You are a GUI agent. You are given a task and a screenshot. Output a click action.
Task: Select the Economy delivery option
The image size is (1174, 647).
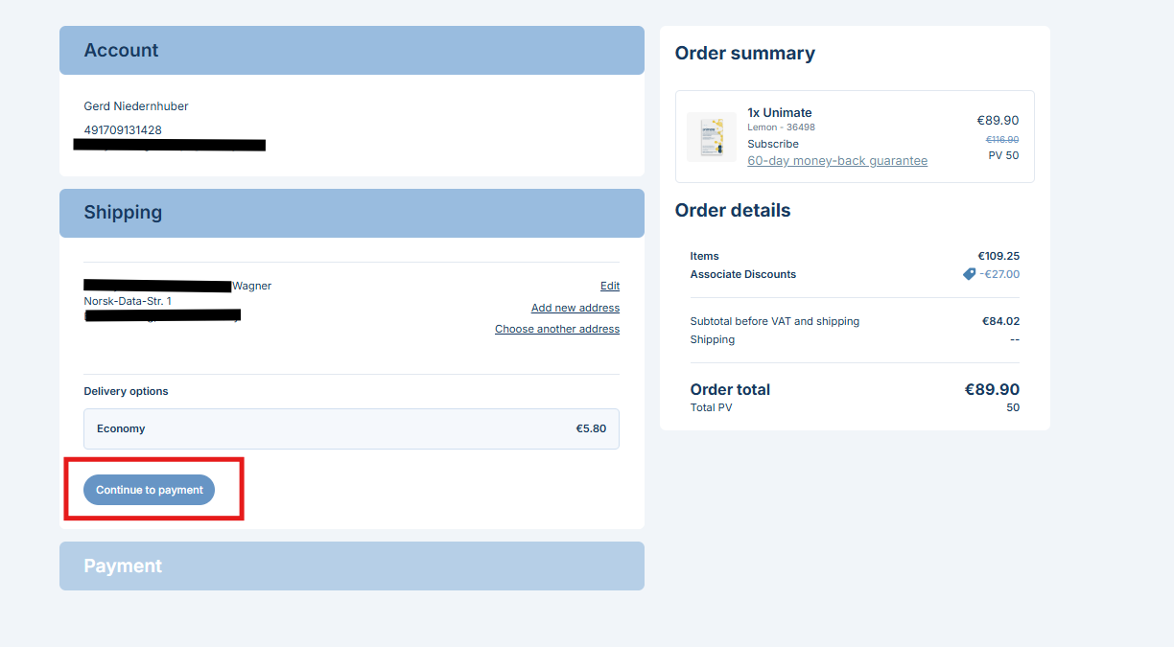351,428
